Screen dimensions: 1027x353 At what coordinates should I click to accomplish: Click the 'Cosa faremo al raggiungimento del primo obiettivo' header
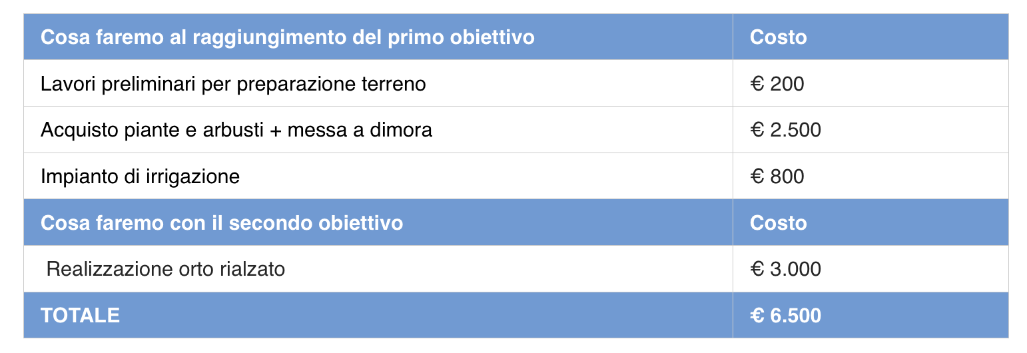[287, 37]
